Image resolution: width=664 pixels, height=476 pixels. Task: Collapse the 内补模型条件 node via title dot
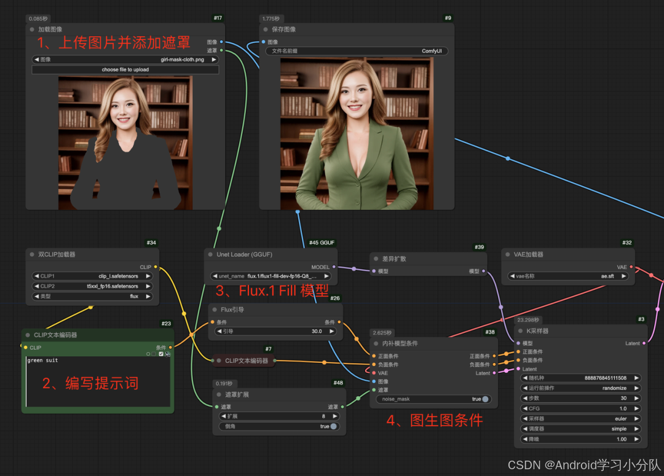point(376,343)
